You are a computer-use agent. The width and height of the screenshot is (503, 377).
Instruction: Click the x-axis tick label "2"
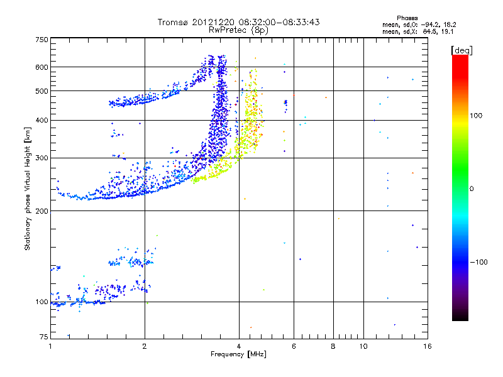[145, 346]
